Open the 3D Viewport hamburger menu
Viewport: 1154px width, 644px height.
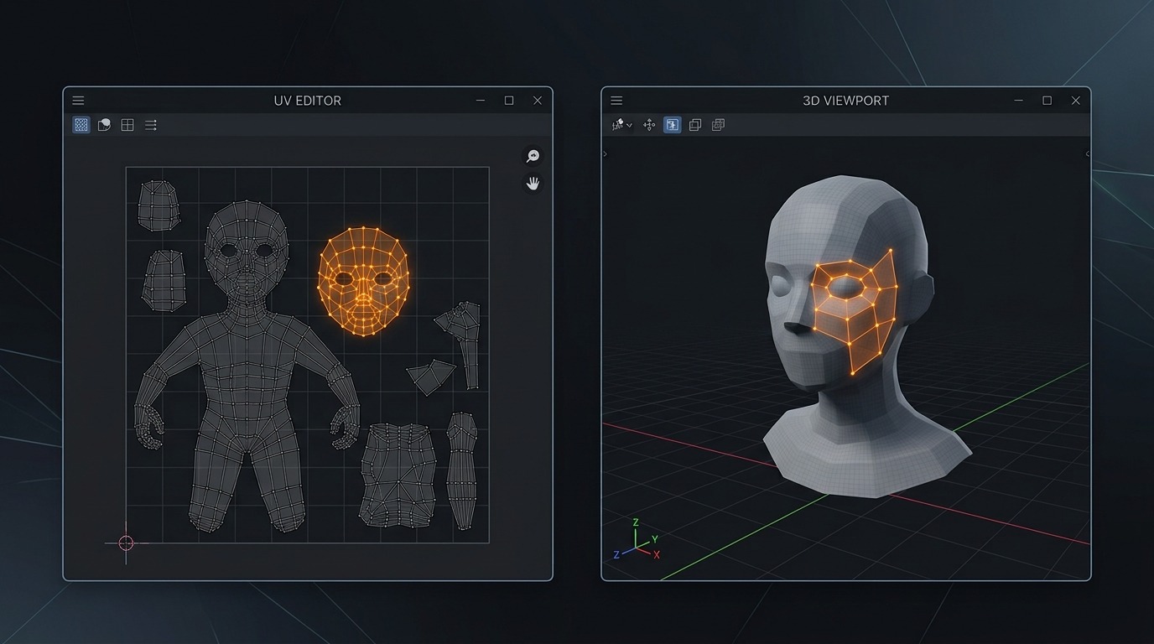(x=616, y=101)
